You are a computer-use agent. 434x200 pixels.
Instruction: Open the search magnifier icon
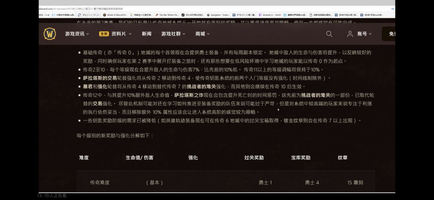click(x=329, y=34)
